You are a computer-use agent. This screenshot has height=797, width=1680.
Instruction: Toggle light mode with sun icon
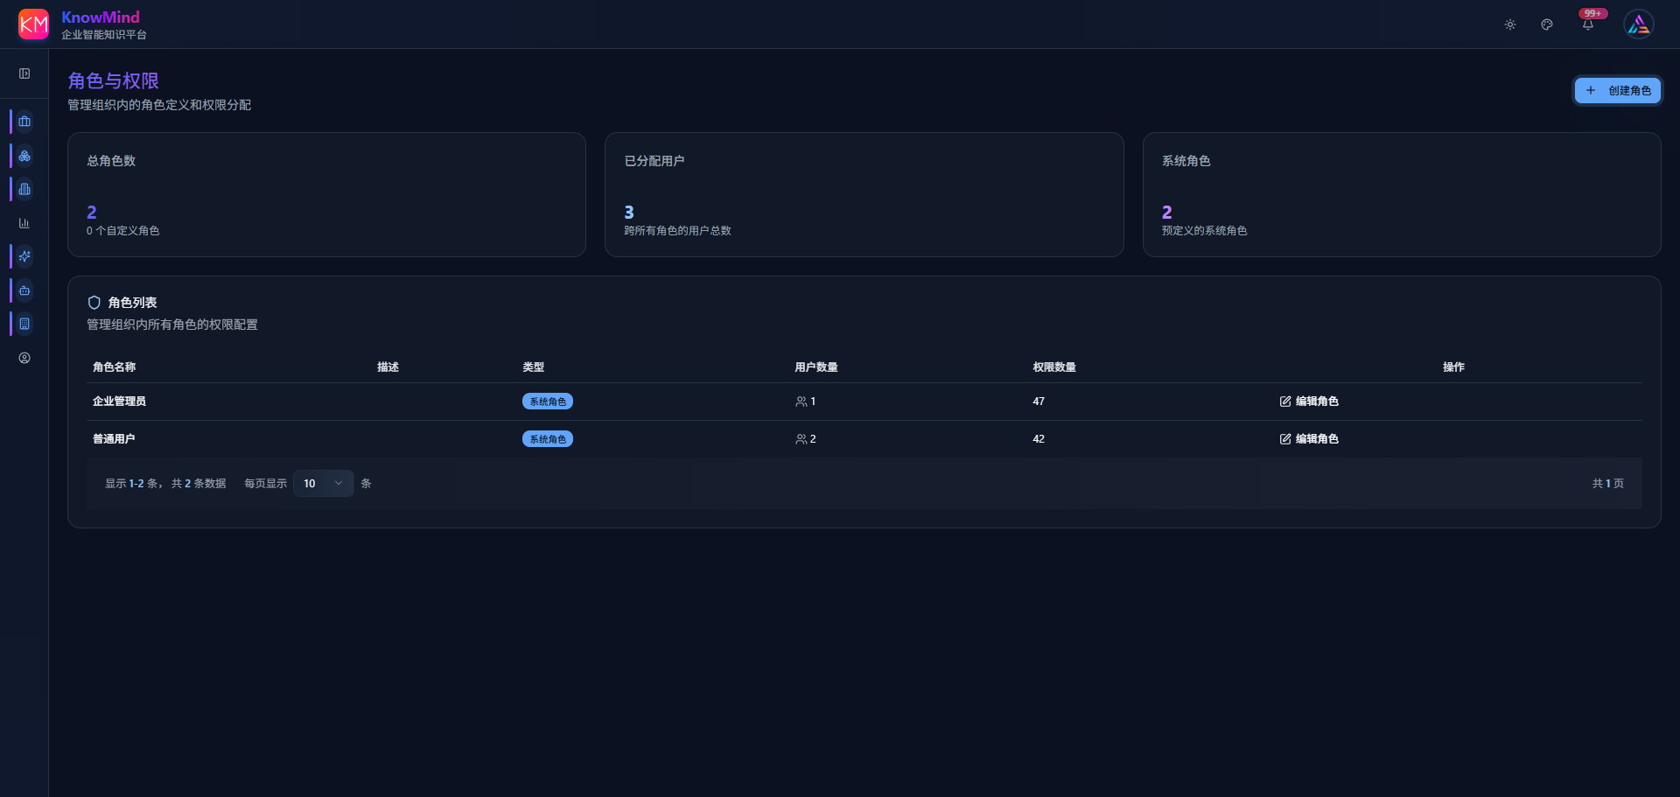[1510, 24]
